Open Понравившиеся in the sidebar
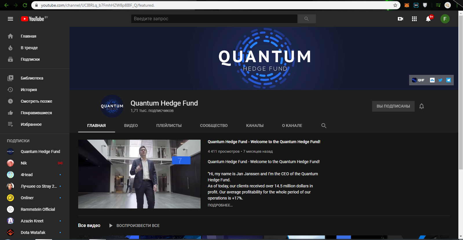 (35, 113)
